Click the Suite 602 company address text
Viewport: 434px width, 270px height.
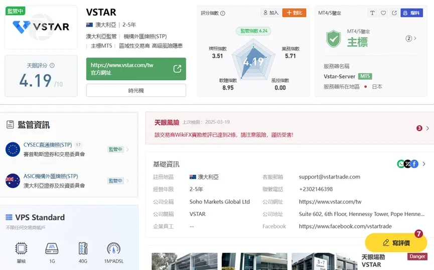click(361, 214)
